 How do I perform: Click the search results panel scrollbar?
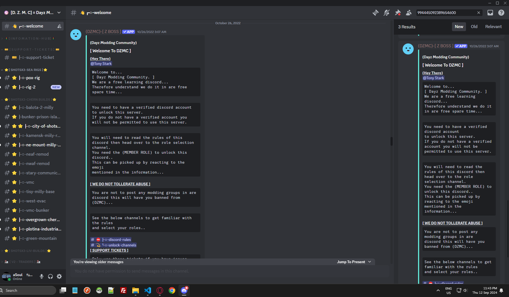click(x=508, y=229)
